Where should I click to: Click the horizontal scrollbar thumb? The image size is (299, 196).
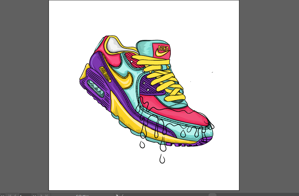(212, 195)
